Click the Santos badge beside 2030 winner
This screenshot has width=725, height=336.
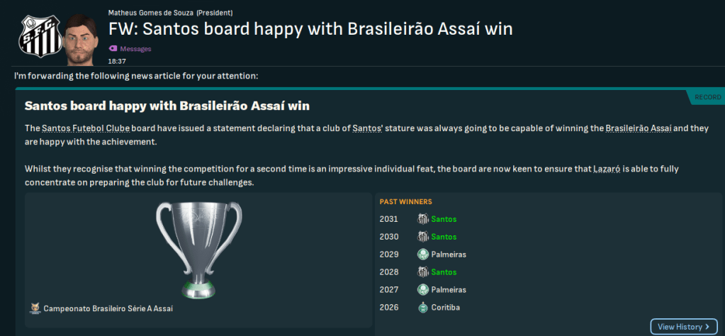coord(423,237)
